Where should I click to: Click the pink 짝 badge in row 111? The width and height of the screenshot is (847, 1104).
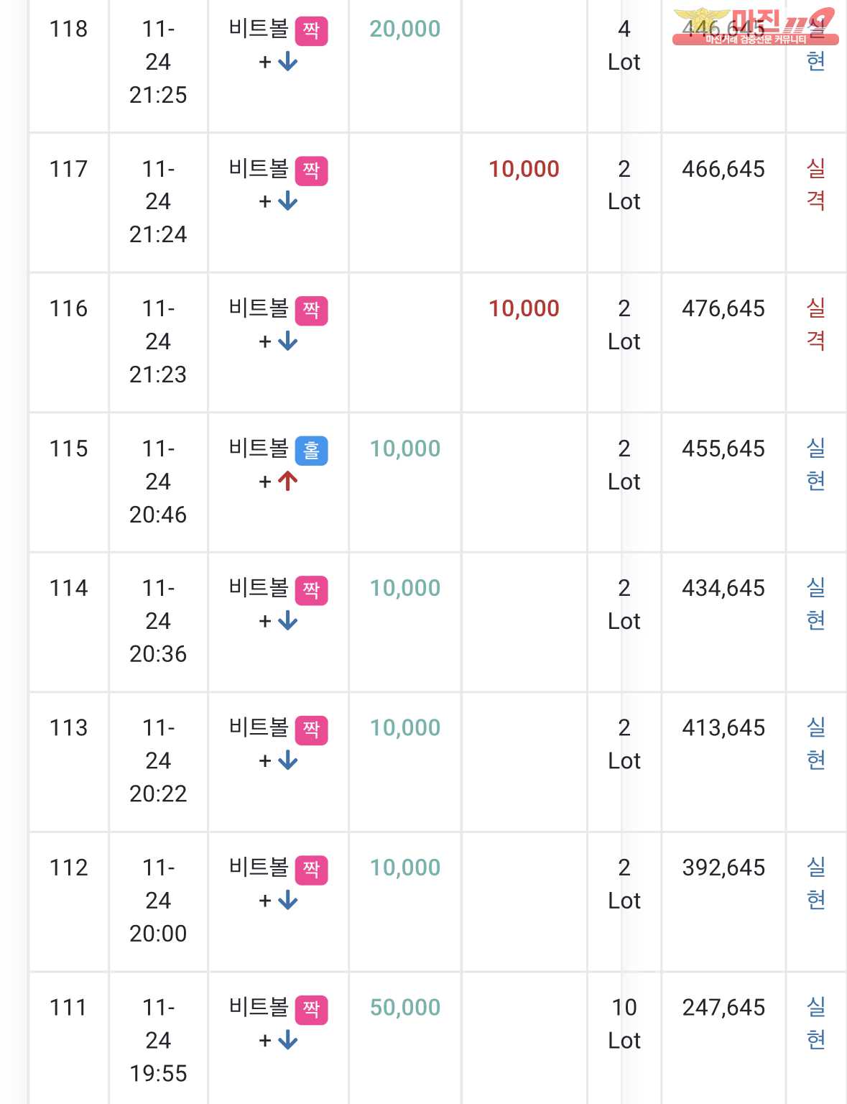pyautogui.click(x=311, y=1010)
